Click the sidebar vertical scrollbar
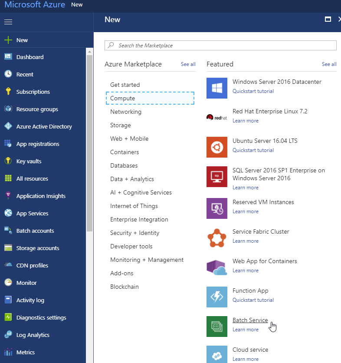341x363 pixels. [x=89, y=143]
